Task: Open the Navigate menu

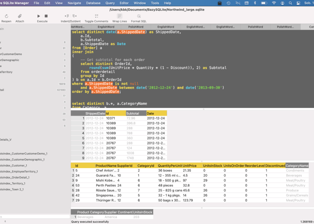Action: pos(74,3)
